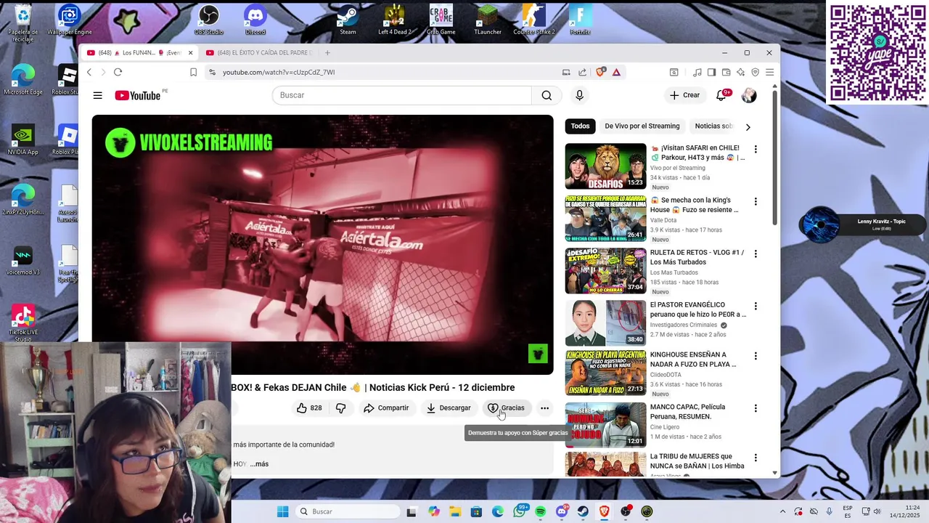Show more filter chips with right chevron
929x523 pixels.
coord(748,127)
